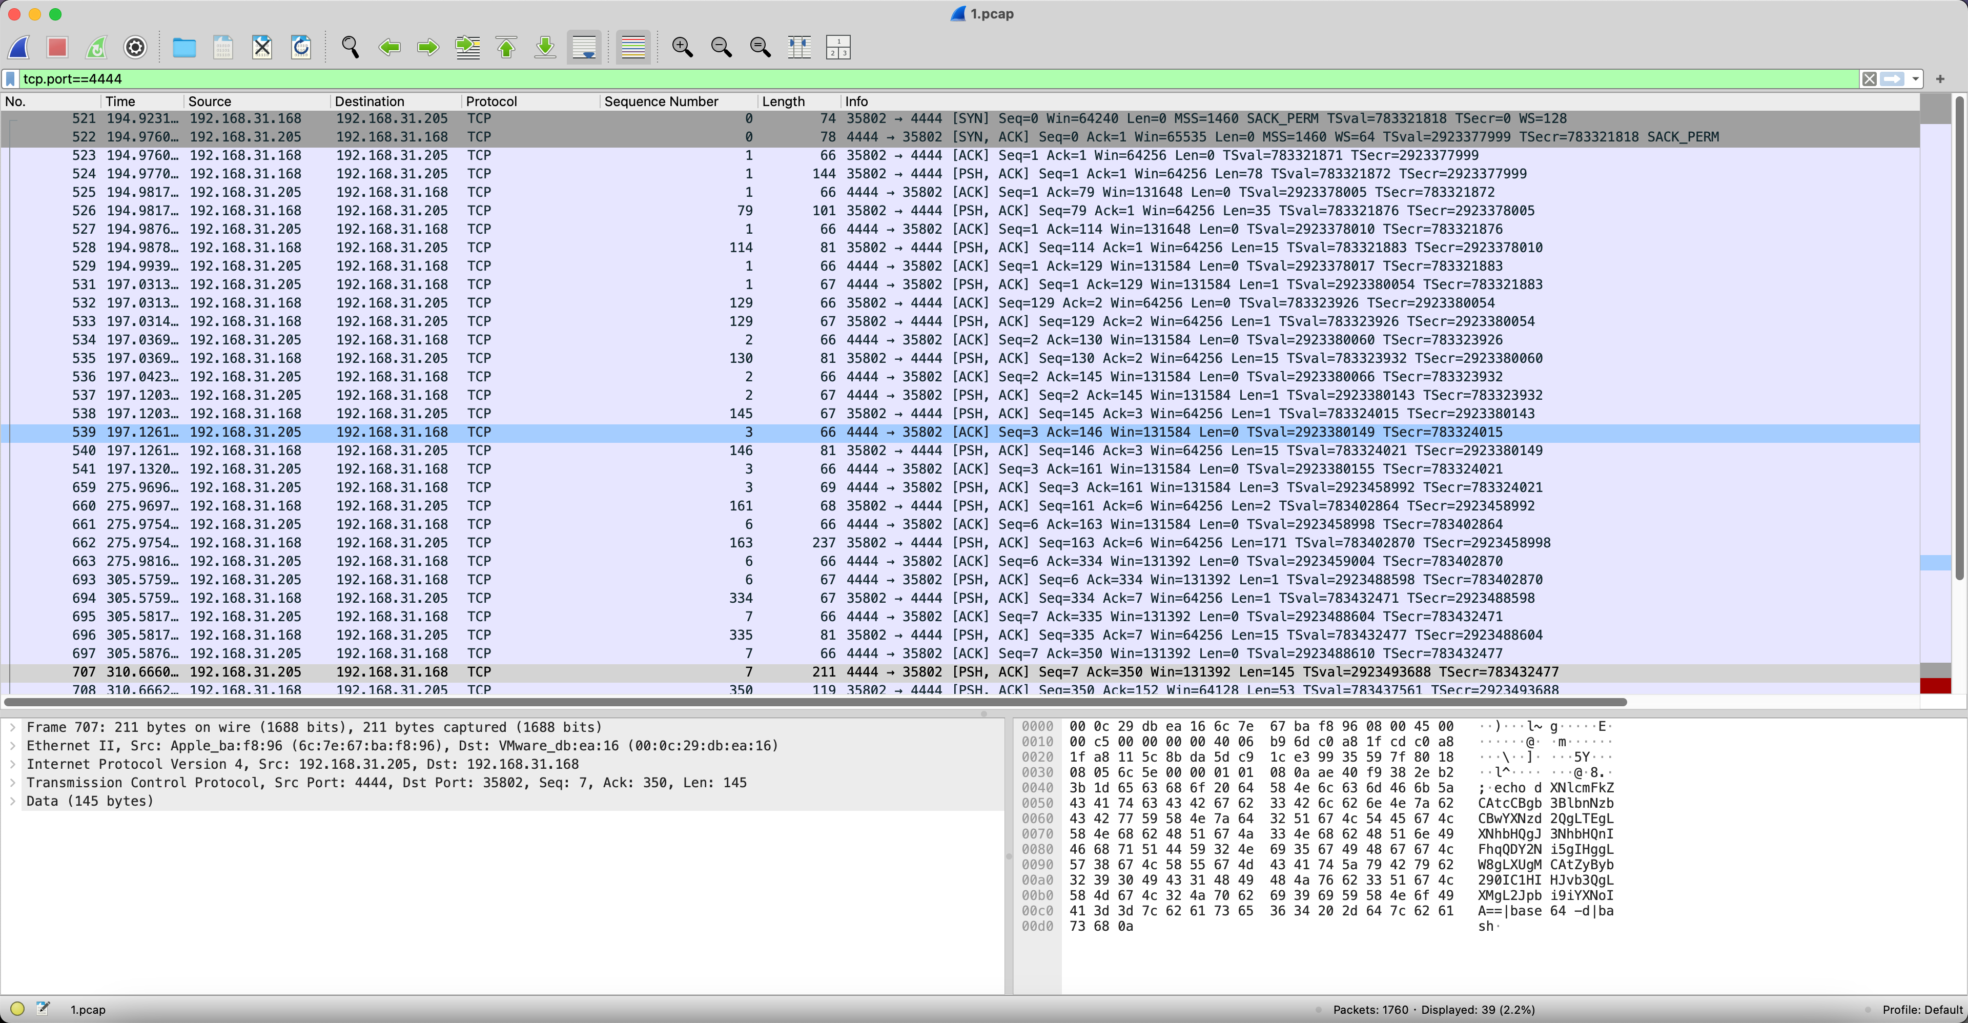Jump to the first packet arrow icon
1968x1023 pixels.
[506, 47]
